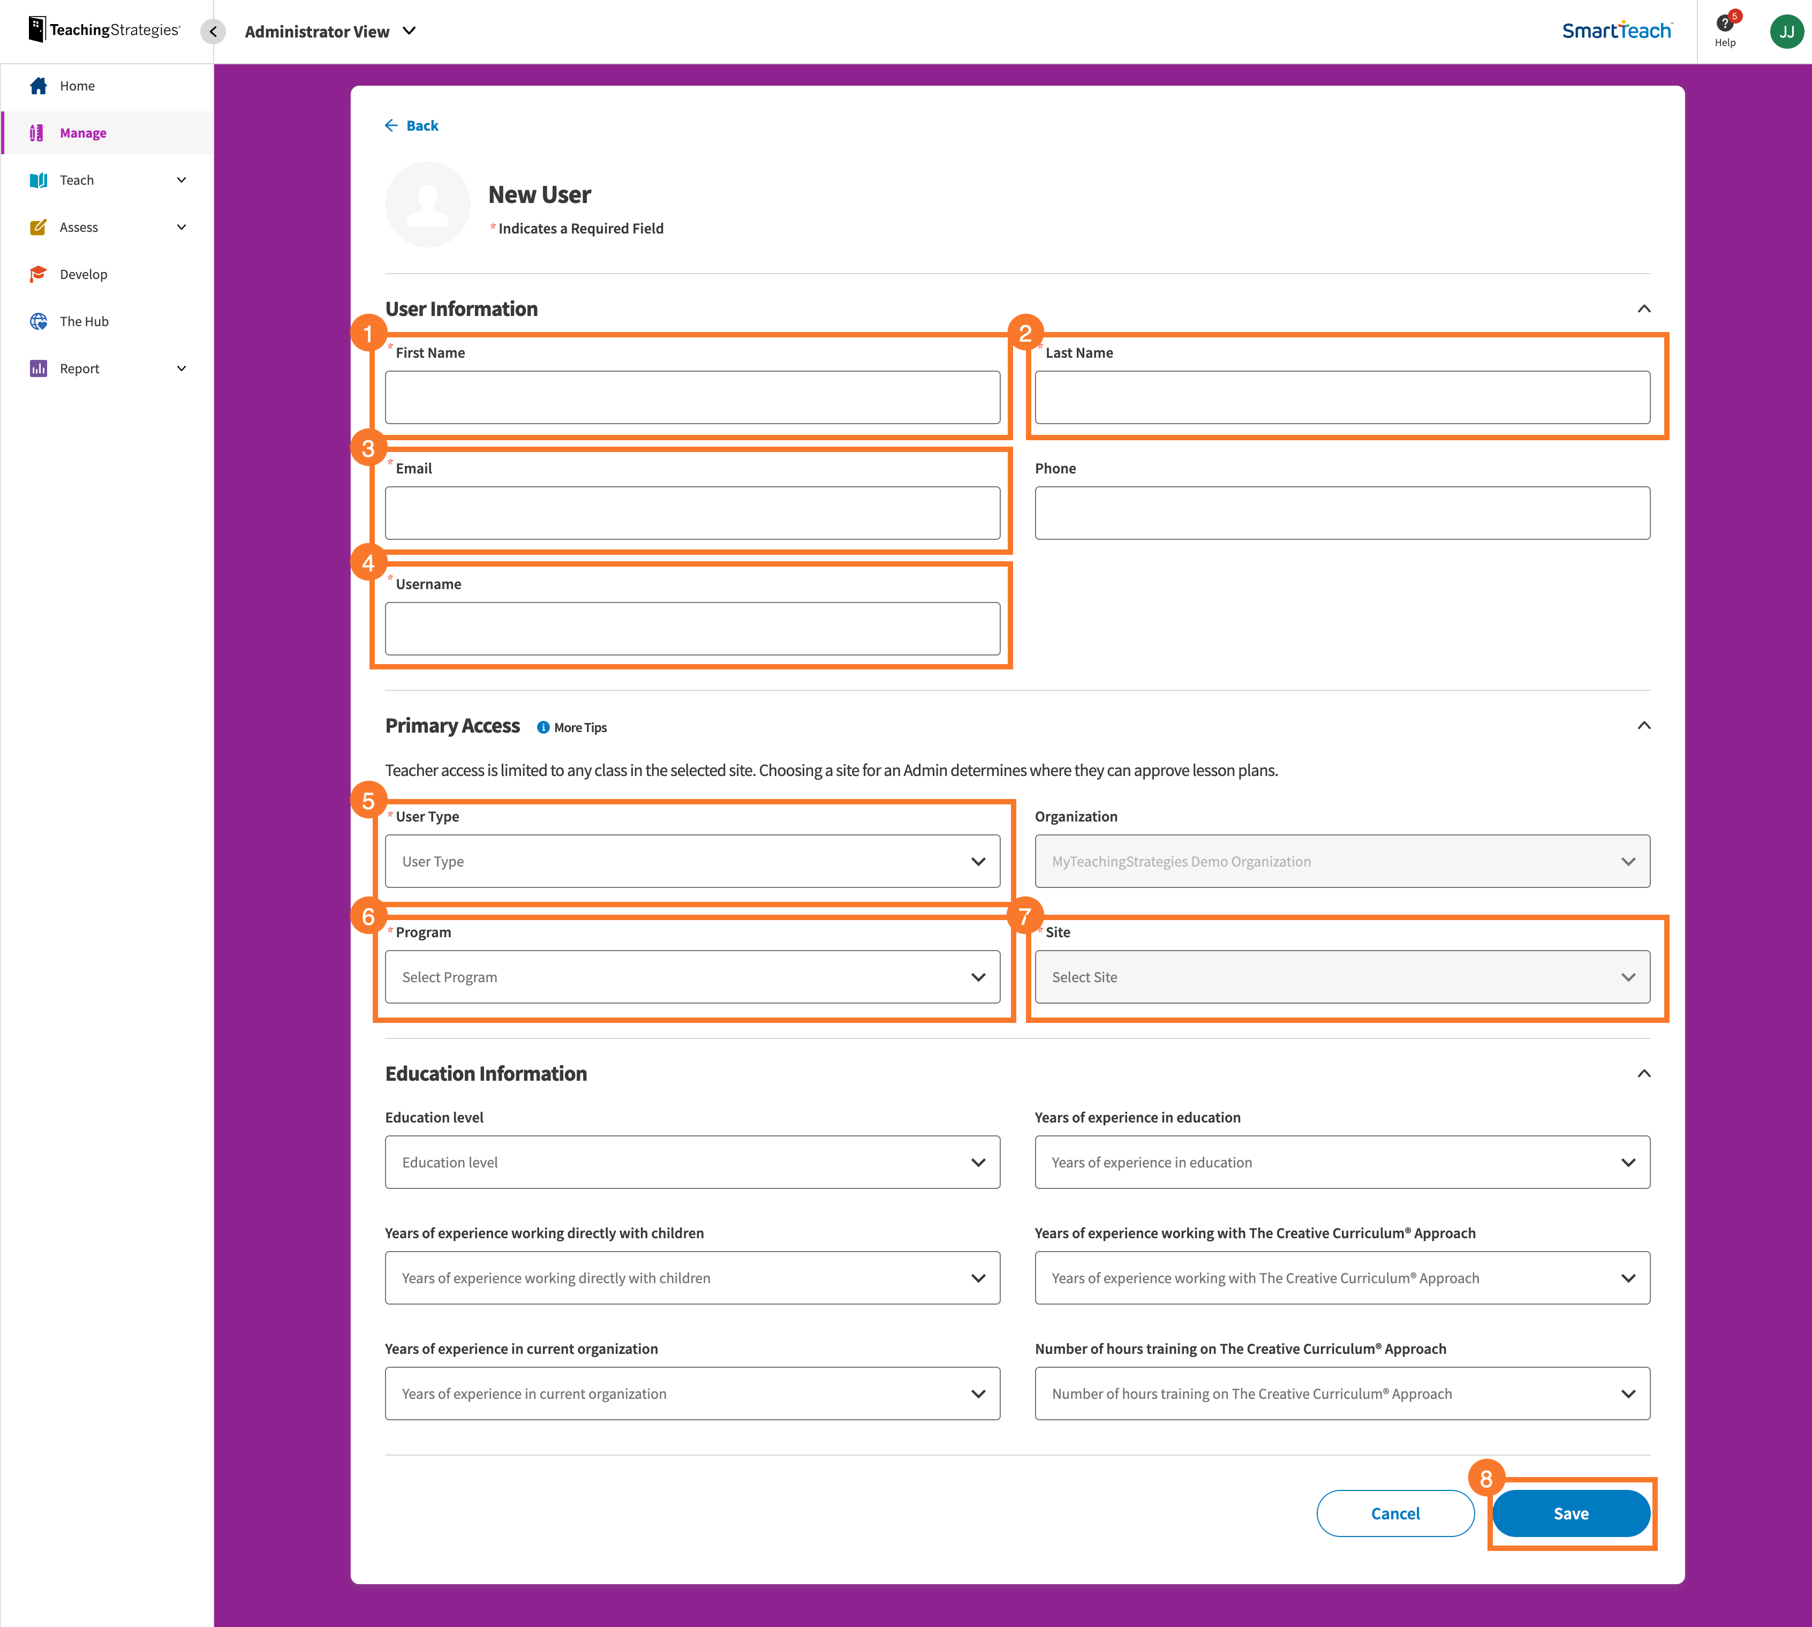Click the First Name input field
Image resolution: width=1812 pixels, height=1627 pixels.
(692, 397)
